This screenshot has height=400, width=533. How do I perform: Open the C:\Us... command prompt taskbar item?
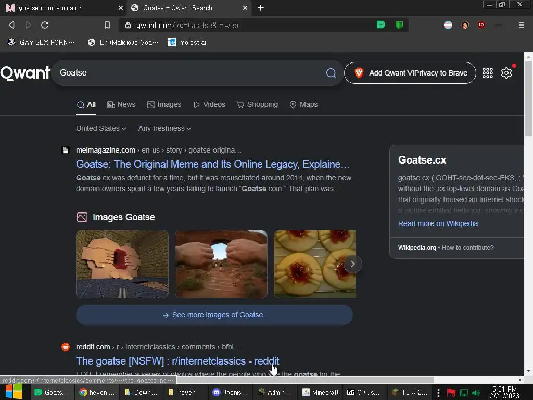[365, 392]
